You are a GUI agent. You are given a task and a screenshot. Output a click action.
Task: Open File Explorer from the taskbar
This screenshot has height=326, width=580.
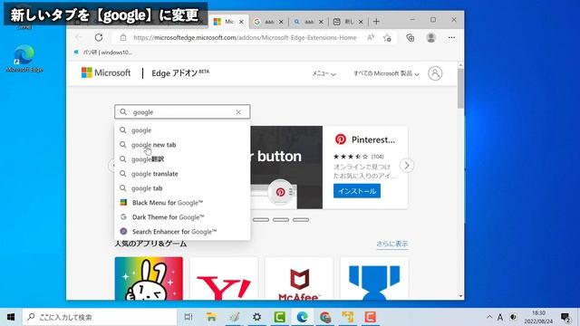pos(211,317)
